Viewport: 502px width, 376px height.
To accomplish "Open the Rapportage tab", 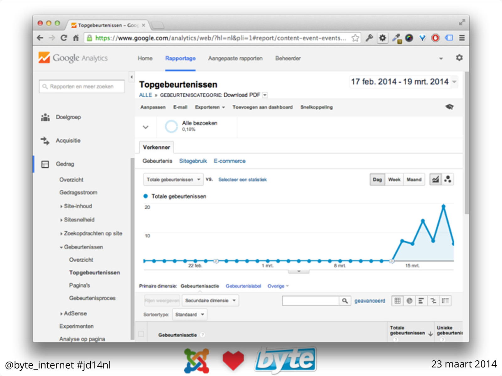I will click(180, 58).
